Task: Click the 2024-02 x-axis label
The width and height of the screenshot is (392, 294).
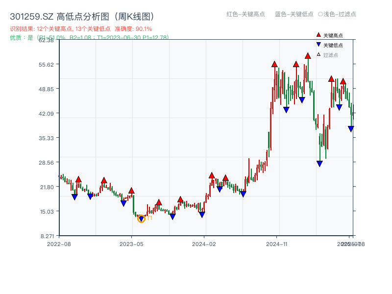Action: tap(204, 244)
